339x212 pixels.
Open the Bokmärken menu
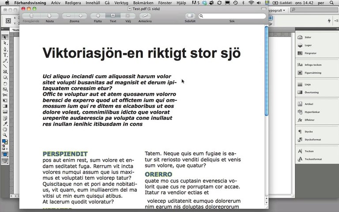143,3
